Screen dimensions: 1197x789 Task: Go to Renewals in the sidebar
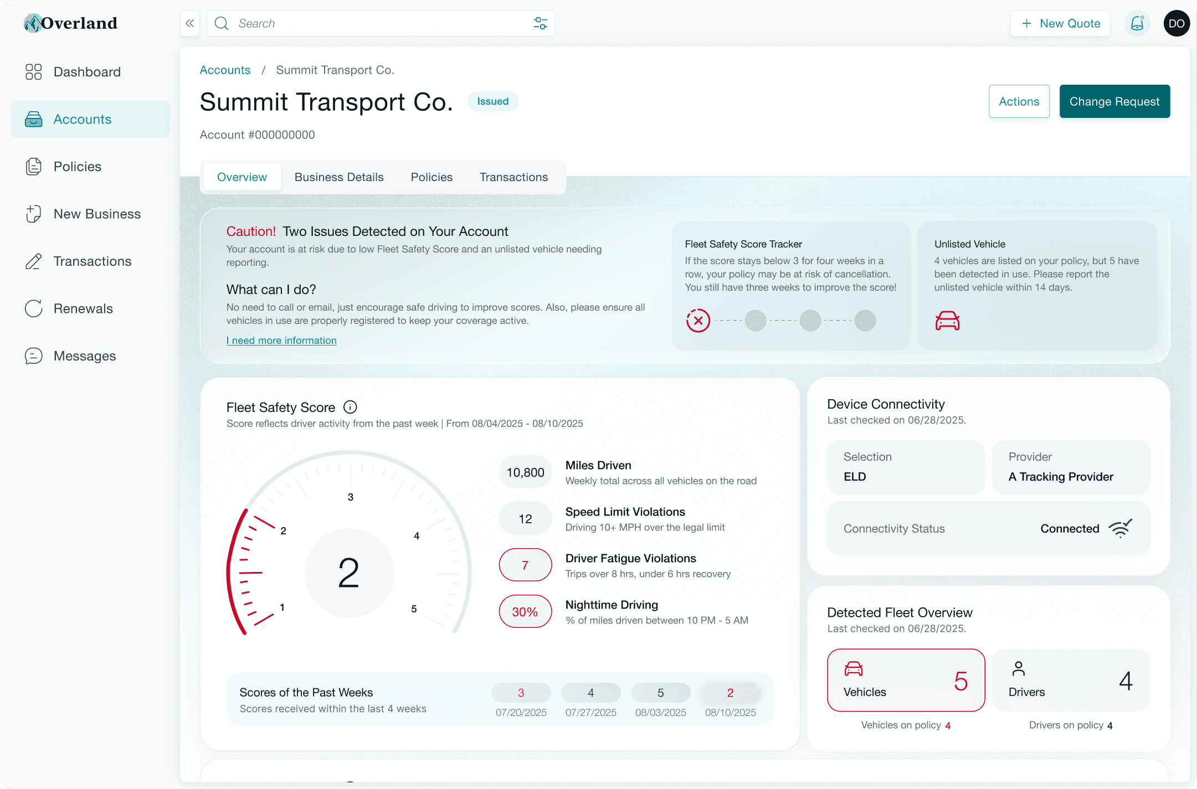click(83, 308)
